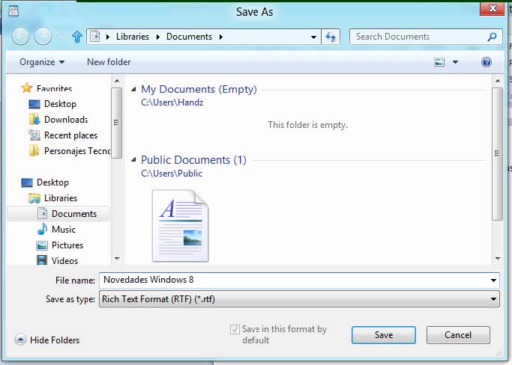Select the document thumbnail in Public Documents

180,225
